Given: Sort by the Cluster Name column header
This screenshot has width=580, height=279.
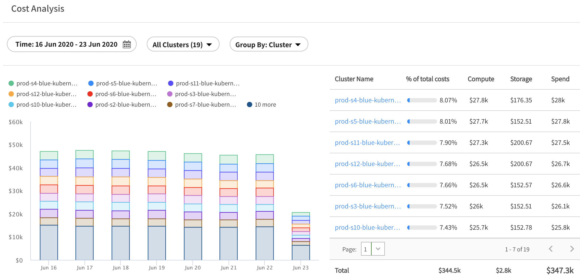Looking at the screenshot, I should (354, 79).
